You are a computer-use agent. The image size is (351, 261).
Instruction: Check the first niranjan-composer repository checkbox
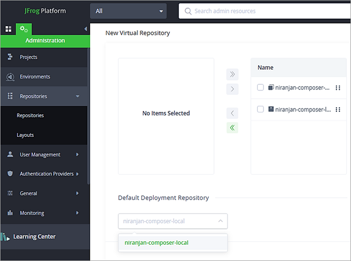point(260,88)
